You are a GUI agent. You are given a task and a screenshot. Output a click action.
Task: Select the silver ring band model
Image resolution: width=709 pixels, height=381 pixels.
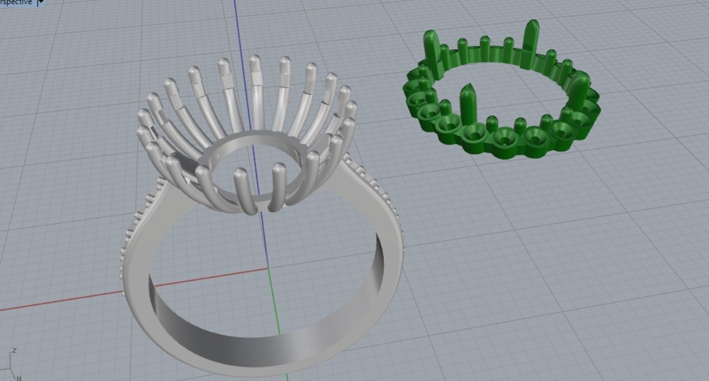[x=262, y=216]
